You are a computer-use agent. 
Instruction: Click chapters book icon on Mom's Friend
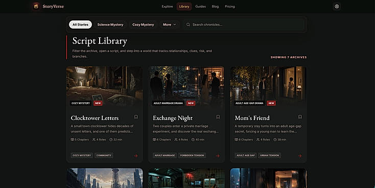pos(236,139)
